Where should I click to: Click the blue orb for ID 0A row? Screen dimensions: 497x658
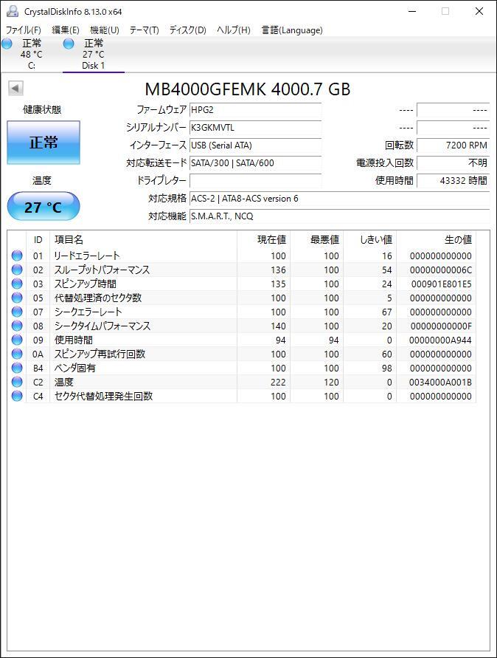(17, 354)
